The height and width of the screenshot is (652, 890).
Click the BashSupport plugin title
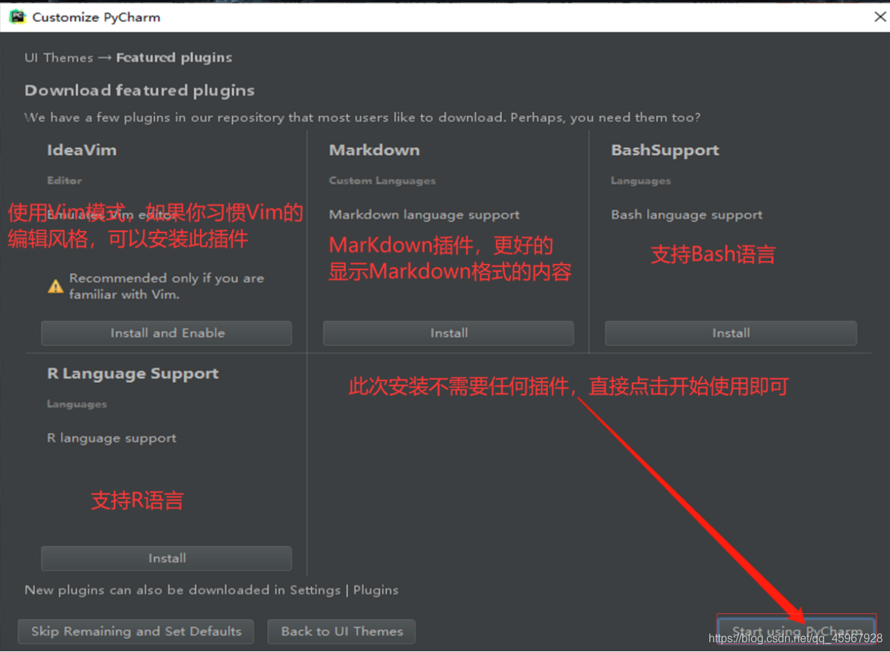[665, 150]
